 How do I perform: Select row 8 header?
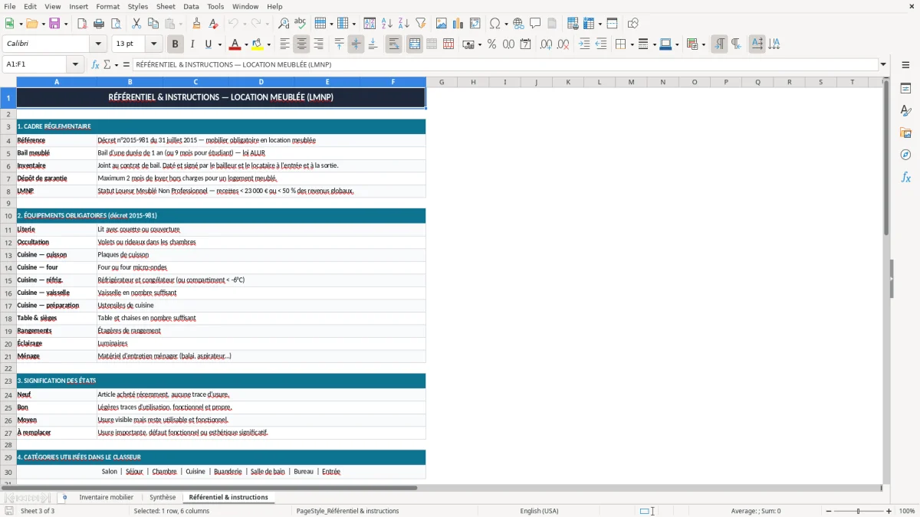coord(8,191)
